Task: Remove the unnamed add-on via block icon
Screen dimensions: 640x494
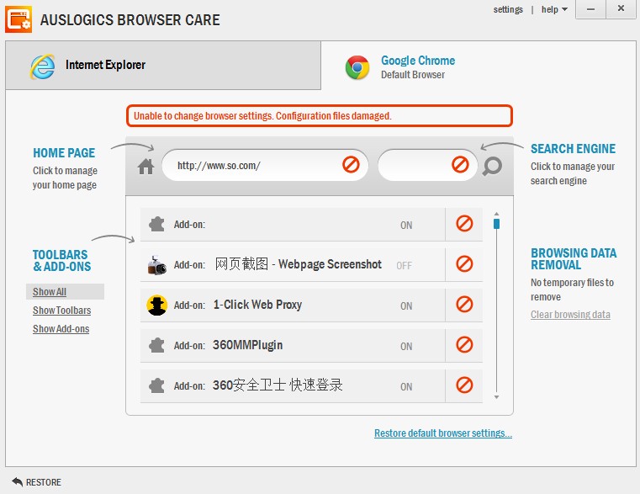Action: (464, 224)
